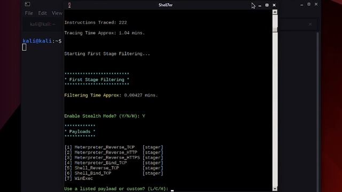Minimize the background terminal window
This screenshot has width=342, height=192.
click(301, 5)
